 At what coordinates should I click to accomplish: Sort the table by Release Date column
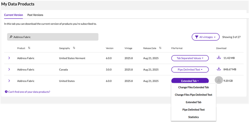[160, 48]
